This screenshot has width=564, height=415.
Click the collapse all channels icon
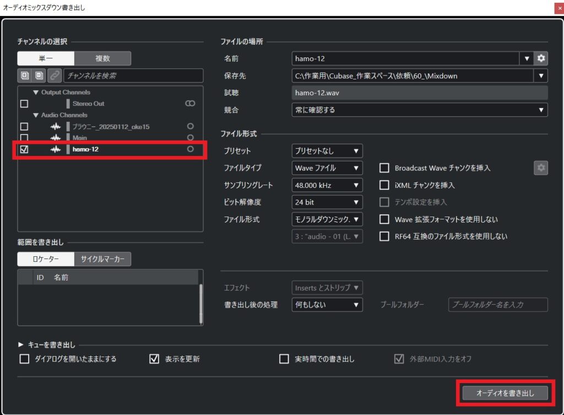[x=39, y=76]
